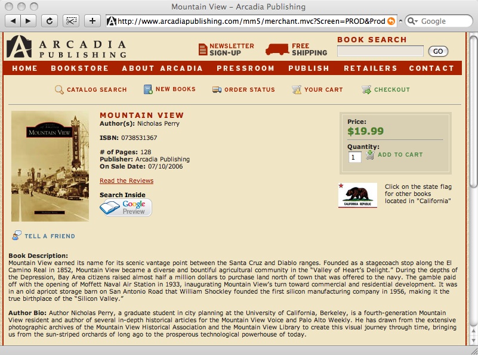Screen dimensions: 478x355
Task: Click Add to Cart button
Action: [x=394, y=154]
